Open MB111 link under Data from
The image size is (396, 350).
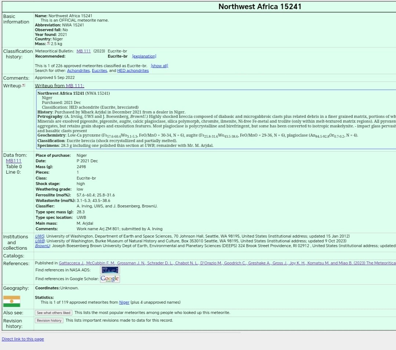pyautogui.click(x=14, y=161)
